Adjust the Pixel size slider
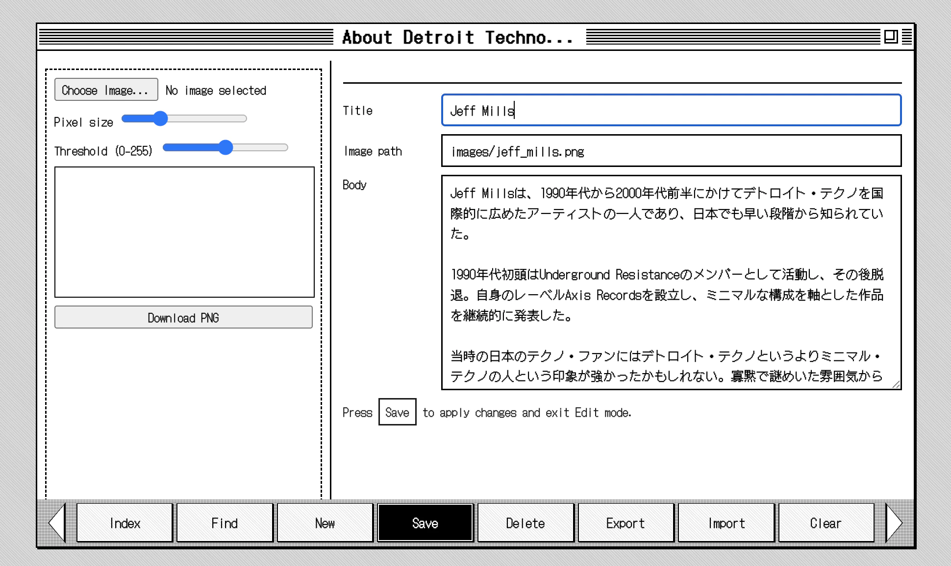The image size is (951, 566). tap(184, 118)
